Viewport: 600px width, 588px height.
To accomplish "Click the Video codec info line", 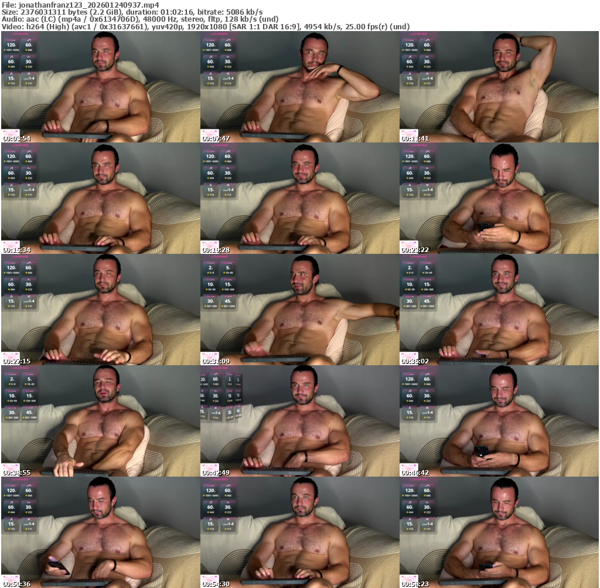I will (205, 26).
